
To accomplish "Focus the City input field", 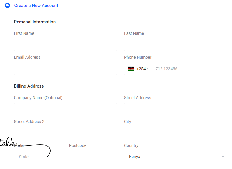I will pos(176,133).
